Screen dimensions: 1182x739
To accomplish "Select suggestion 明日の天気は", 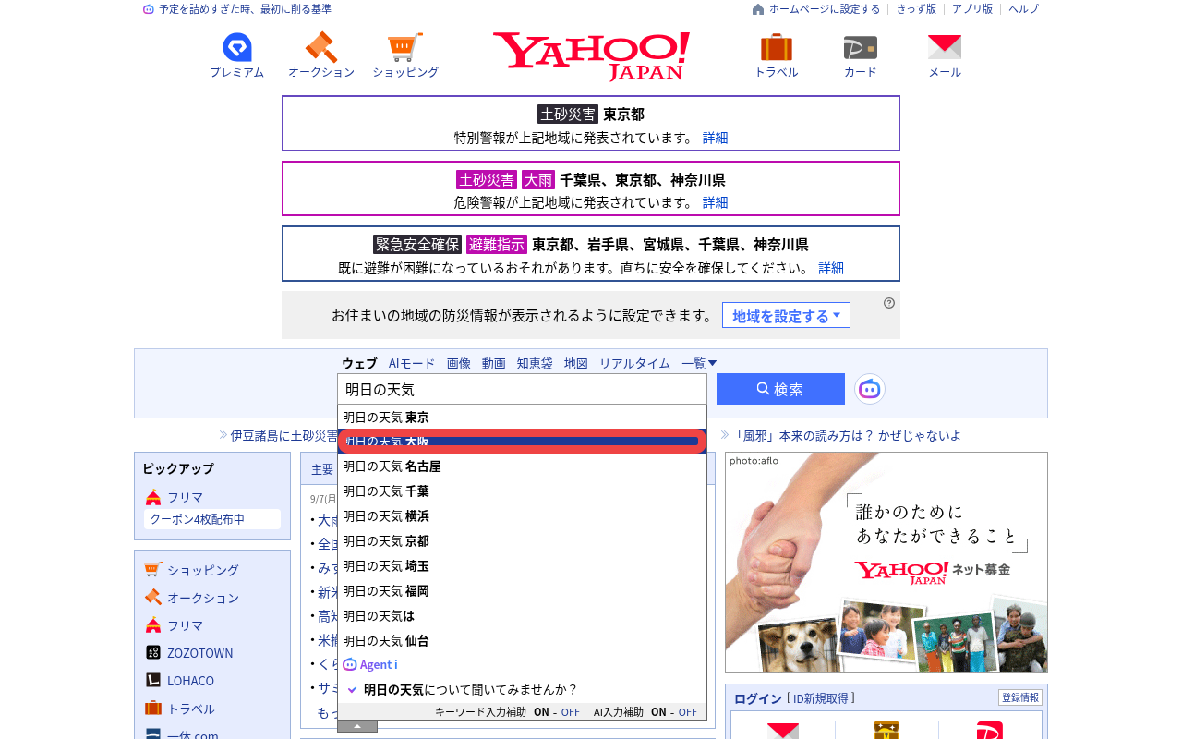I will pos(522,616).
